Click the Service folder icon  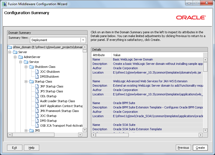point(26,62)
